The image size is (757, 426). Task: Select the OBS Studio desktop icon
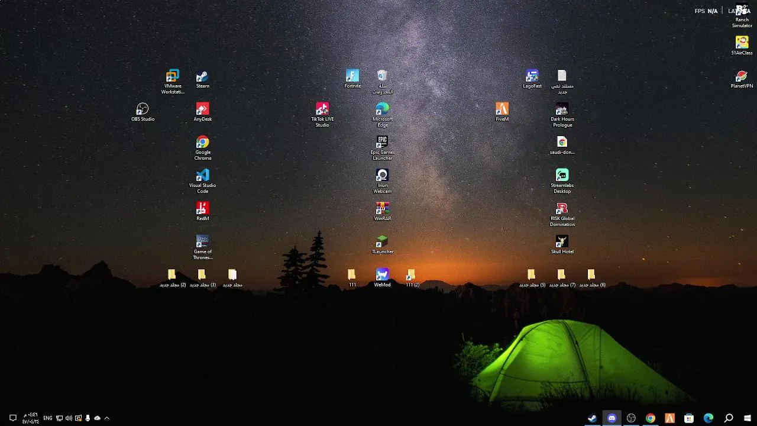click(143, 112)
